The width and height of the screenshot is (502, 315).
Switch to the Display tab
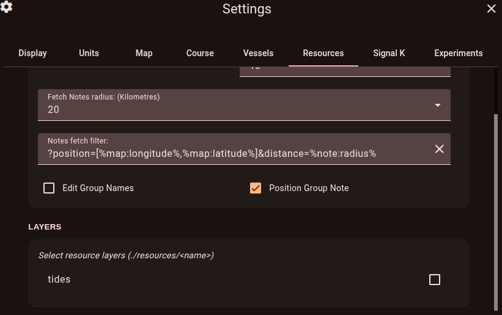click(32, 53)
